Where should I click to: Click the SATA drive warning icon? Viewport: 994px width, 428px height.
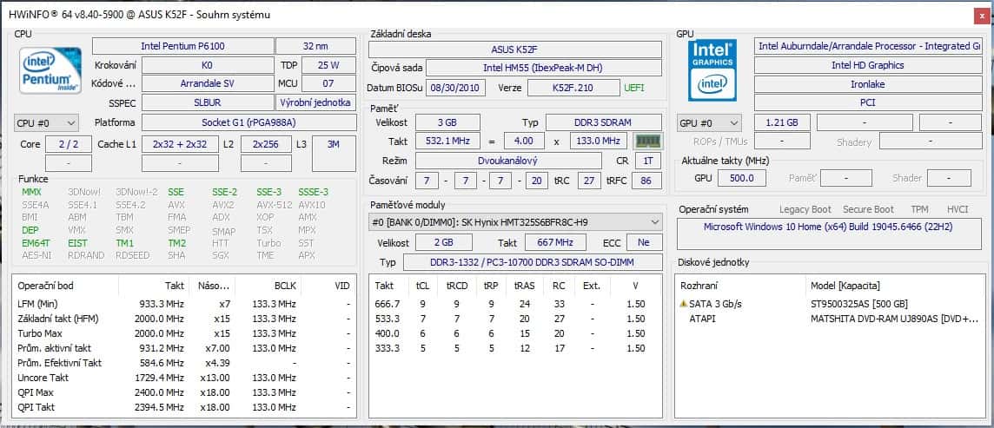pos(683,304)
